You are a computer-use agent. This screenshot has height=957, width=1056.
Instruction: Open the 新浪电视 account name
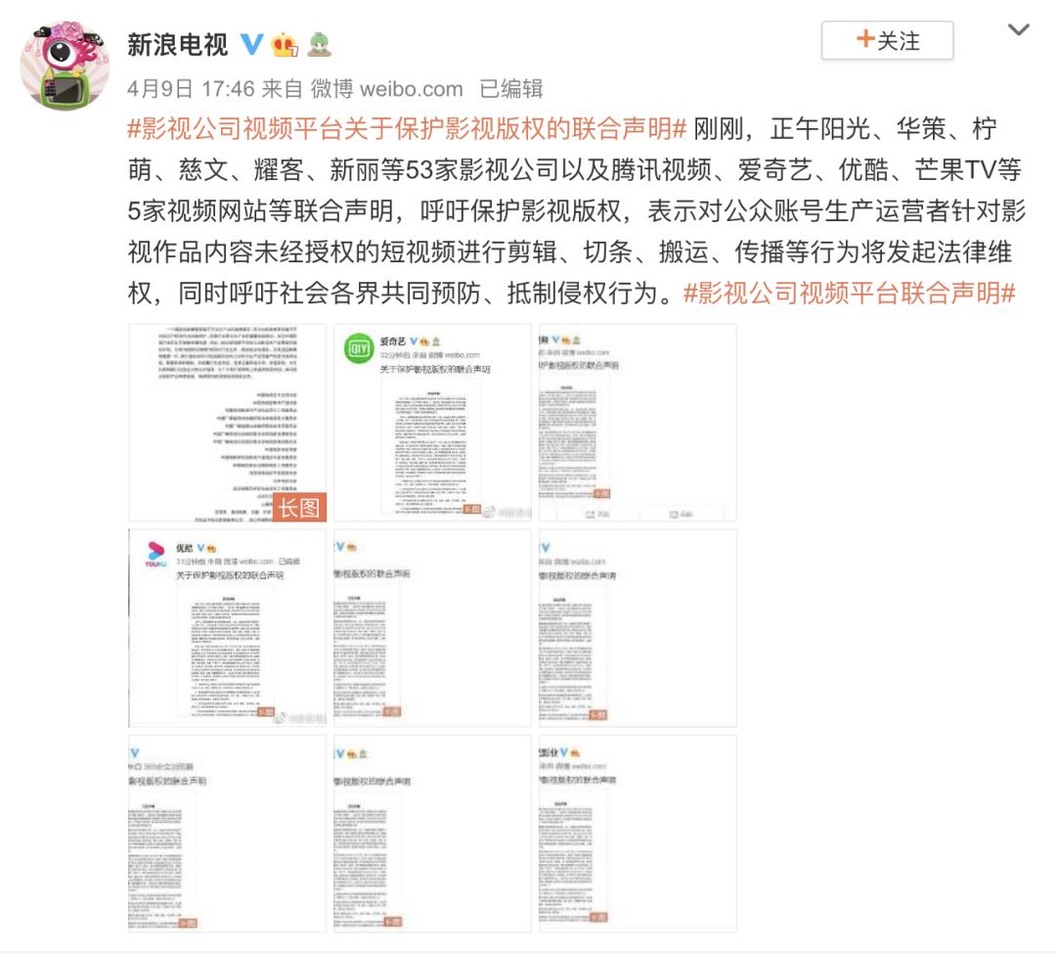178,46
